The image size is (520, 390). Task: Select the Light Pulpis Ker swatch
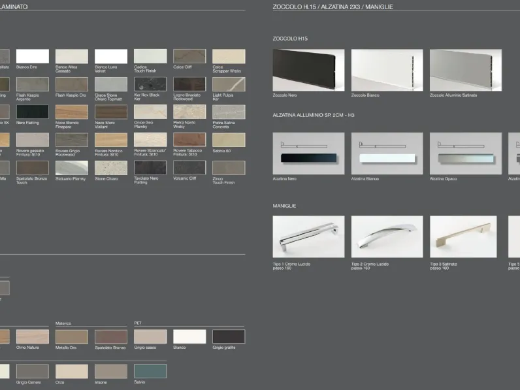229,84
